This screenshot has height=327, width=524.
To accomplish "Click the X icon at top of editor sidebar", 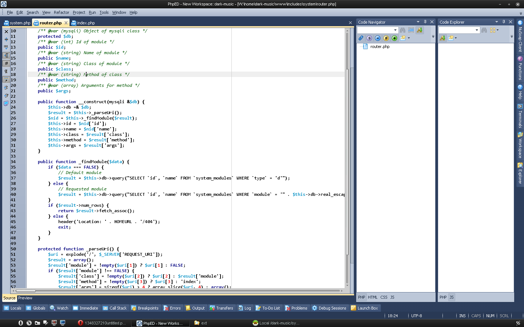I will 6,32.
